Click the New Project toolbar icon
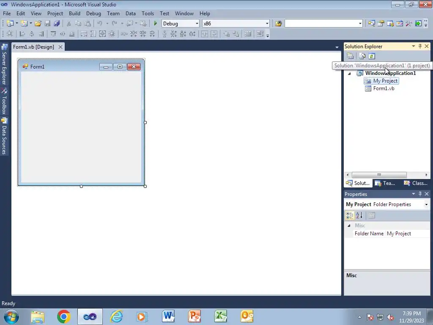 (10, 24)
